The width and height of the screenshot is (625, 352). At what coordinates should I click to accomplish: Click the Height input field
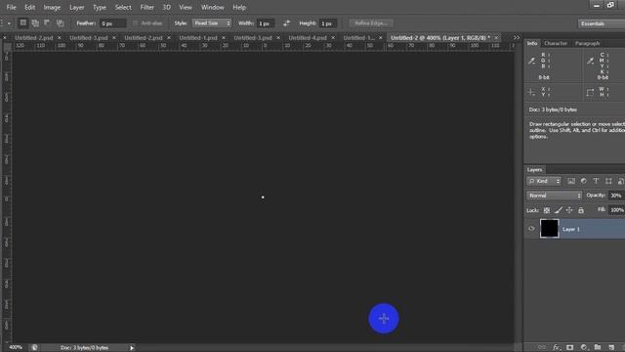pyautogui.click(x=328, y=23)
